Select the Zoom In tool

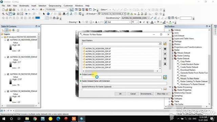click(x=3, y=14)
